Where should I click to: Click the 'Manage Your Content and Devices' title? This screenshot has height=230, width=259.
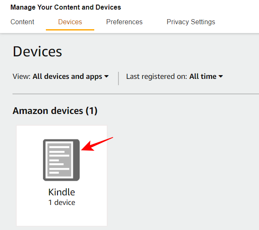(x=65, y=8)
